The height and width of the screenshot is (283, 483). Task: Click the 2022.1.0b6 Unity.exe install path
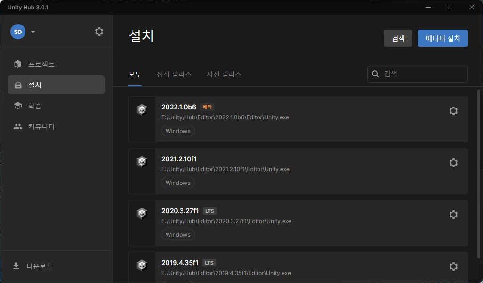(x=225, y=117)
